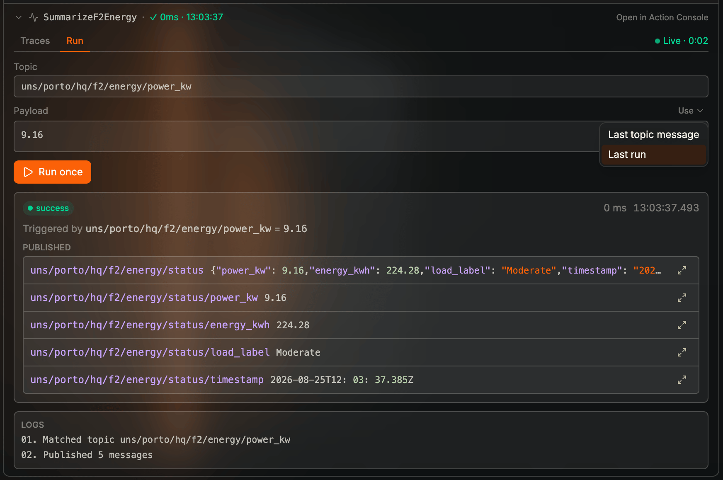Image resolution: width=723 pixels, height=480 pixels.
Task: Click the SummarizeF2Energy action title
Action: [x=90, y=17]
